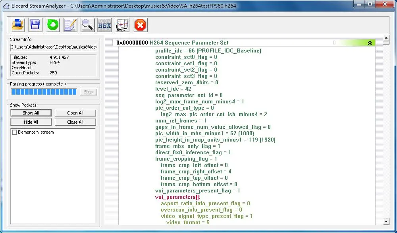Select the profile_idc = 66 line
This screenshot has height=233, width=397.
pyautogui.click(x=208, y=51)
